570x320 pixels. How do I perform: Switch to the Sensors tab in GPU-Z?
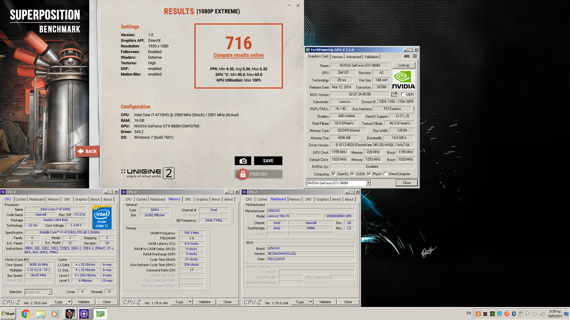pyautogui.click(x=337, y=57)
